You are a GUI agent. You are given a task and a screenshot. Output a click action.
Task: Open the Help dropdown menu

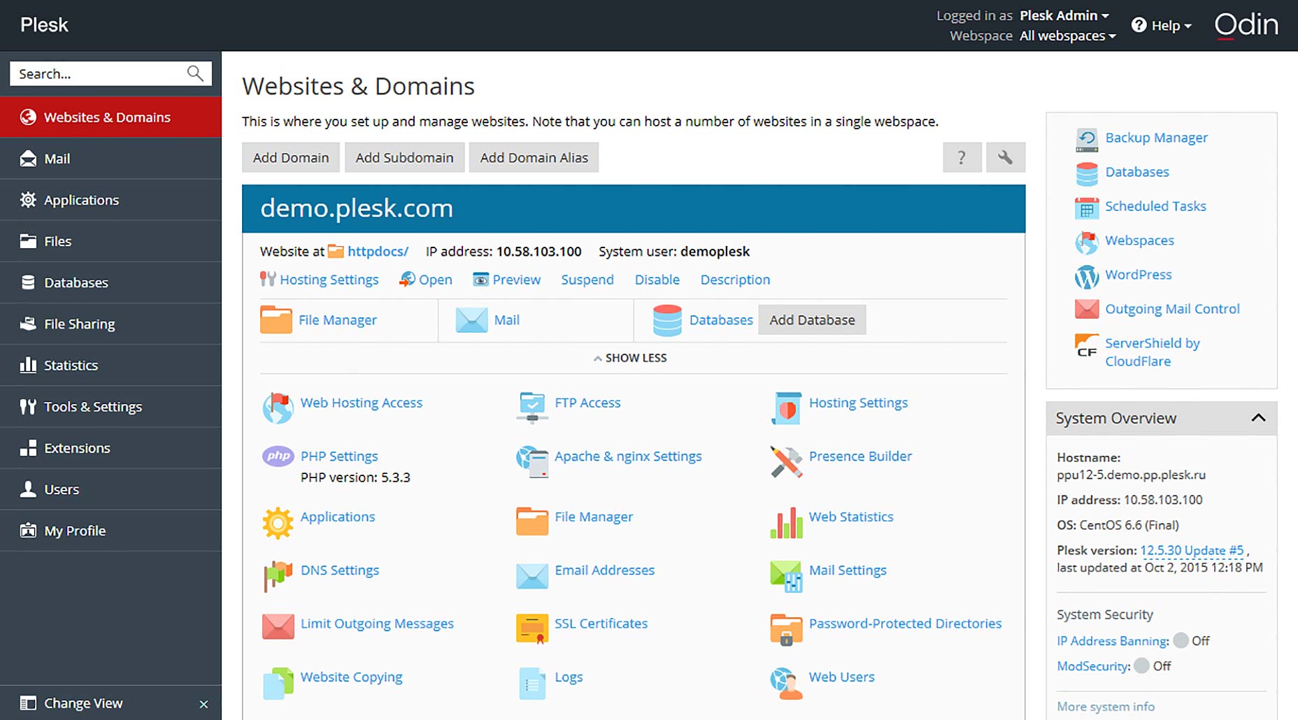click(1161, 25)
